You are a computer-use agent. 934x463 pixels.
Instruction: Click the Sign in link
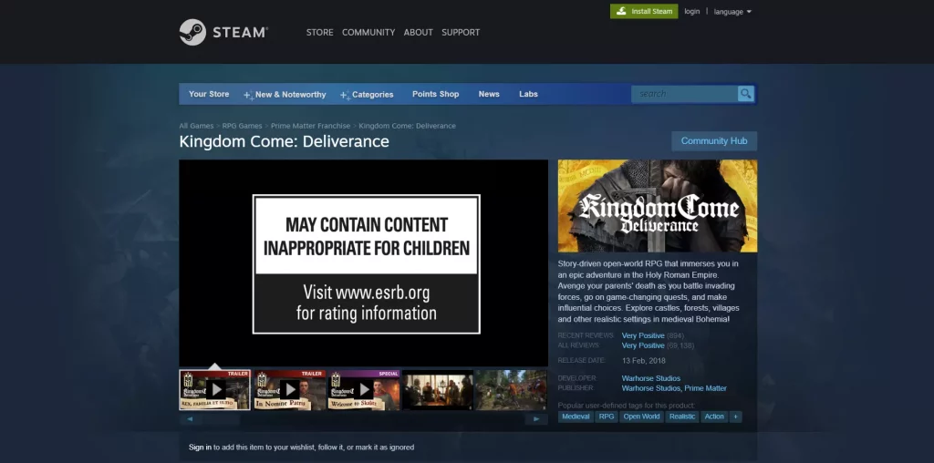pyautogui.click(x=200, y=448)
